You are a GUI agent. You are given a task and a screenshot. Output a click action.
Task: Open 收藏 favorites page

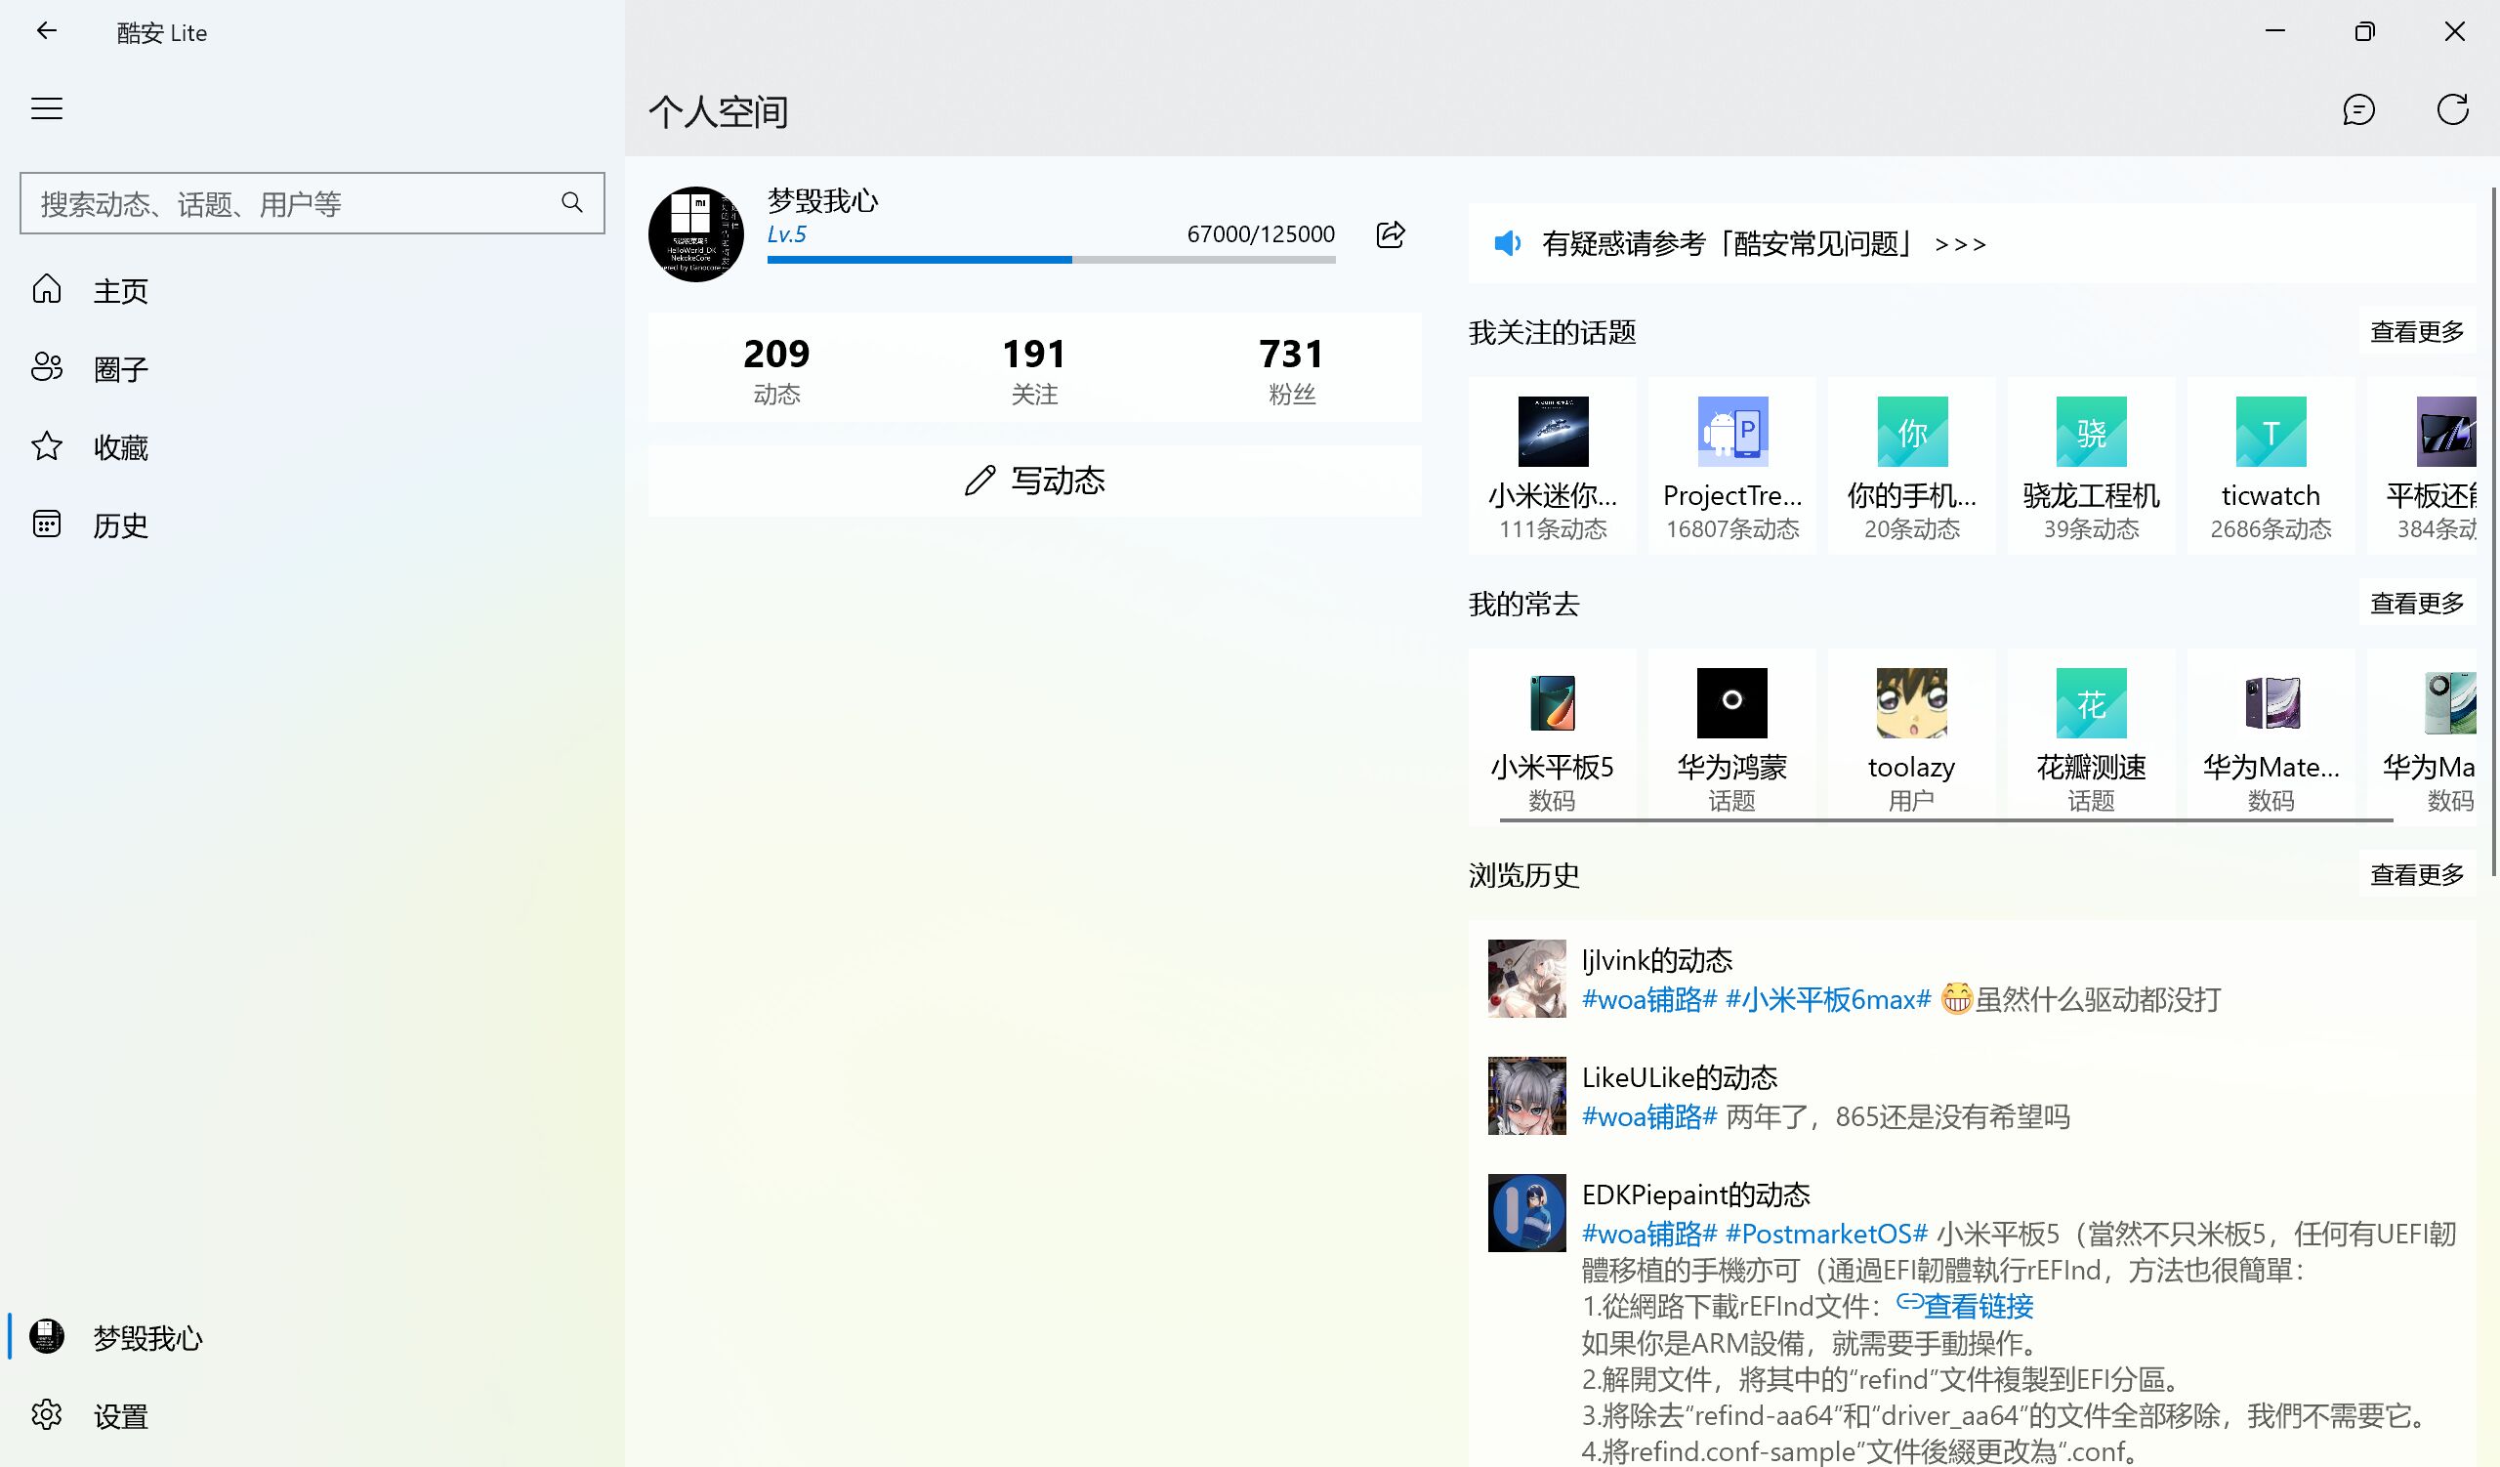(119, 447)
